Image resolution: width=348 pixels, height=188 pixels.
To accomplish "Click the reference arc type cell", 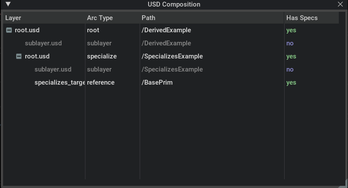I will (101, 83).
